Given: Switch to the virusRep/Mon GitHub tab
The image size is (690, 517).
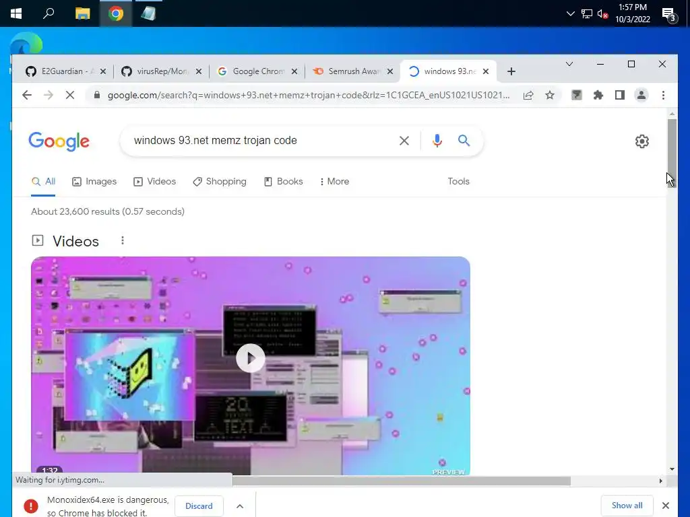Looking at the screenshot, I should coord(155,71).
